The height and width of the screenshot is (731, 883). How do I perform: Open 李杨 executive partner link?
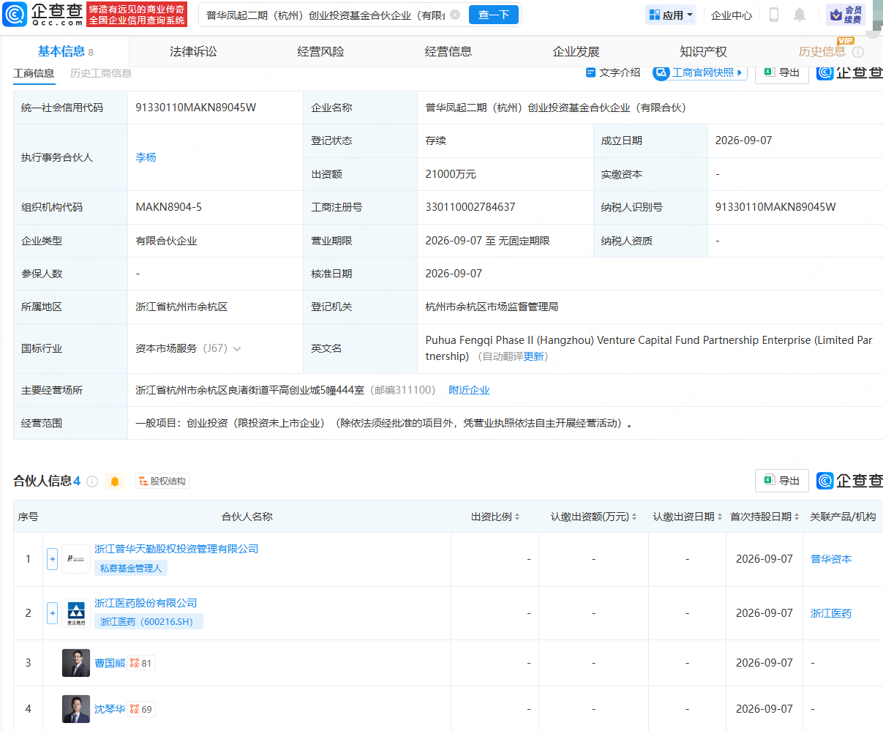point(146,157)
